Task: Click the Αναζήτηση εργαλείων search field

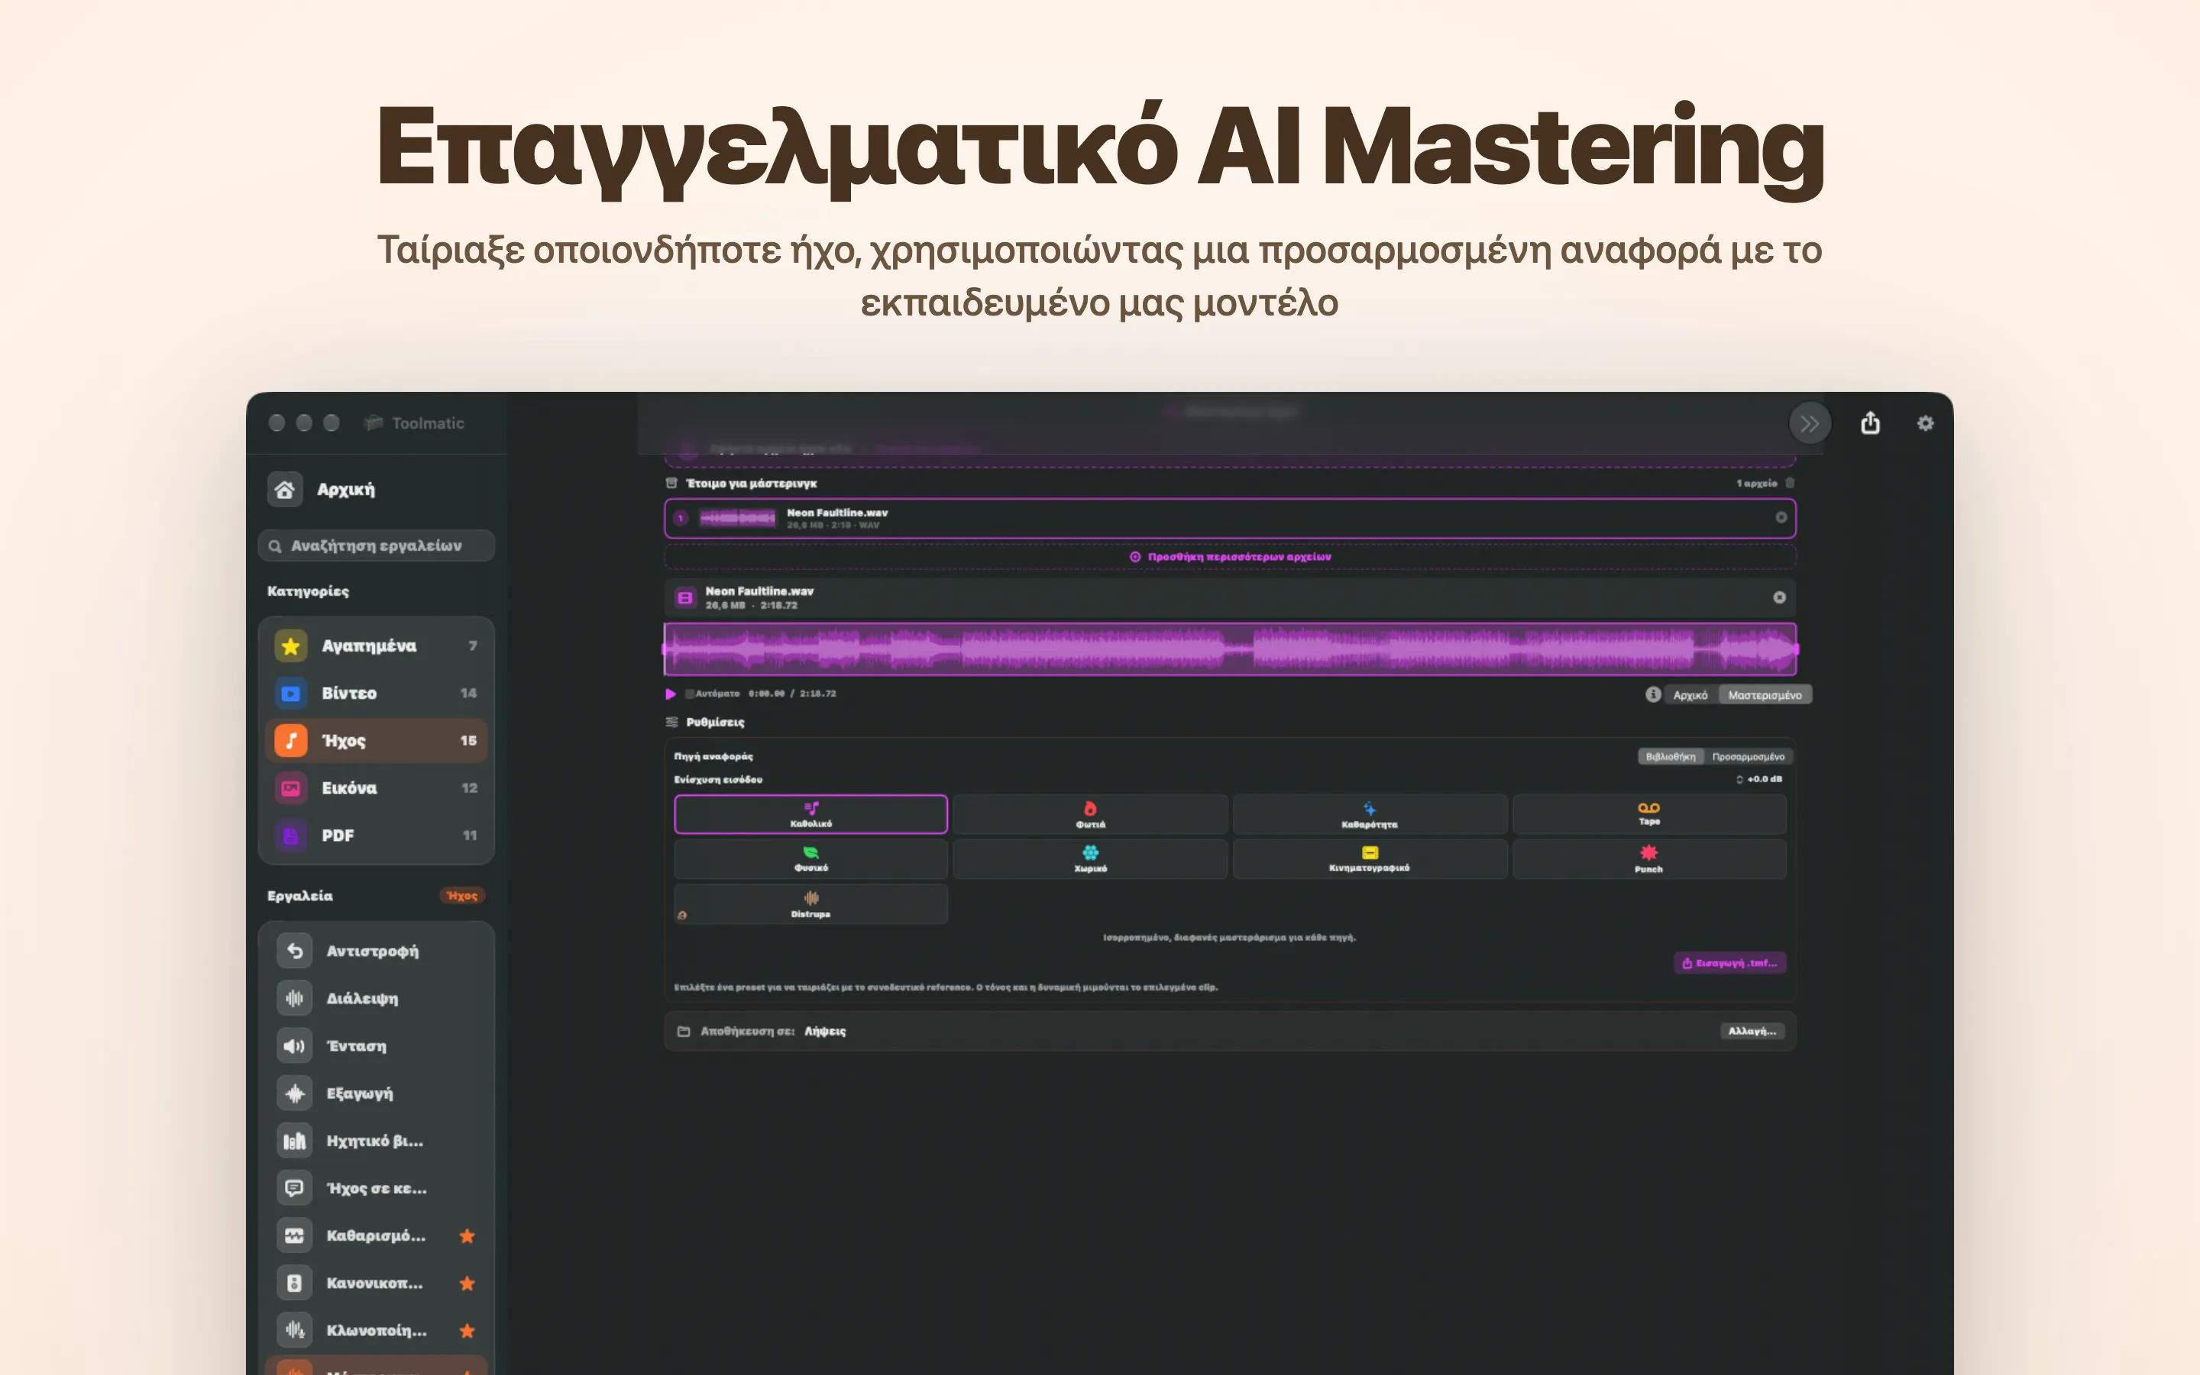Action: [377, 545]
